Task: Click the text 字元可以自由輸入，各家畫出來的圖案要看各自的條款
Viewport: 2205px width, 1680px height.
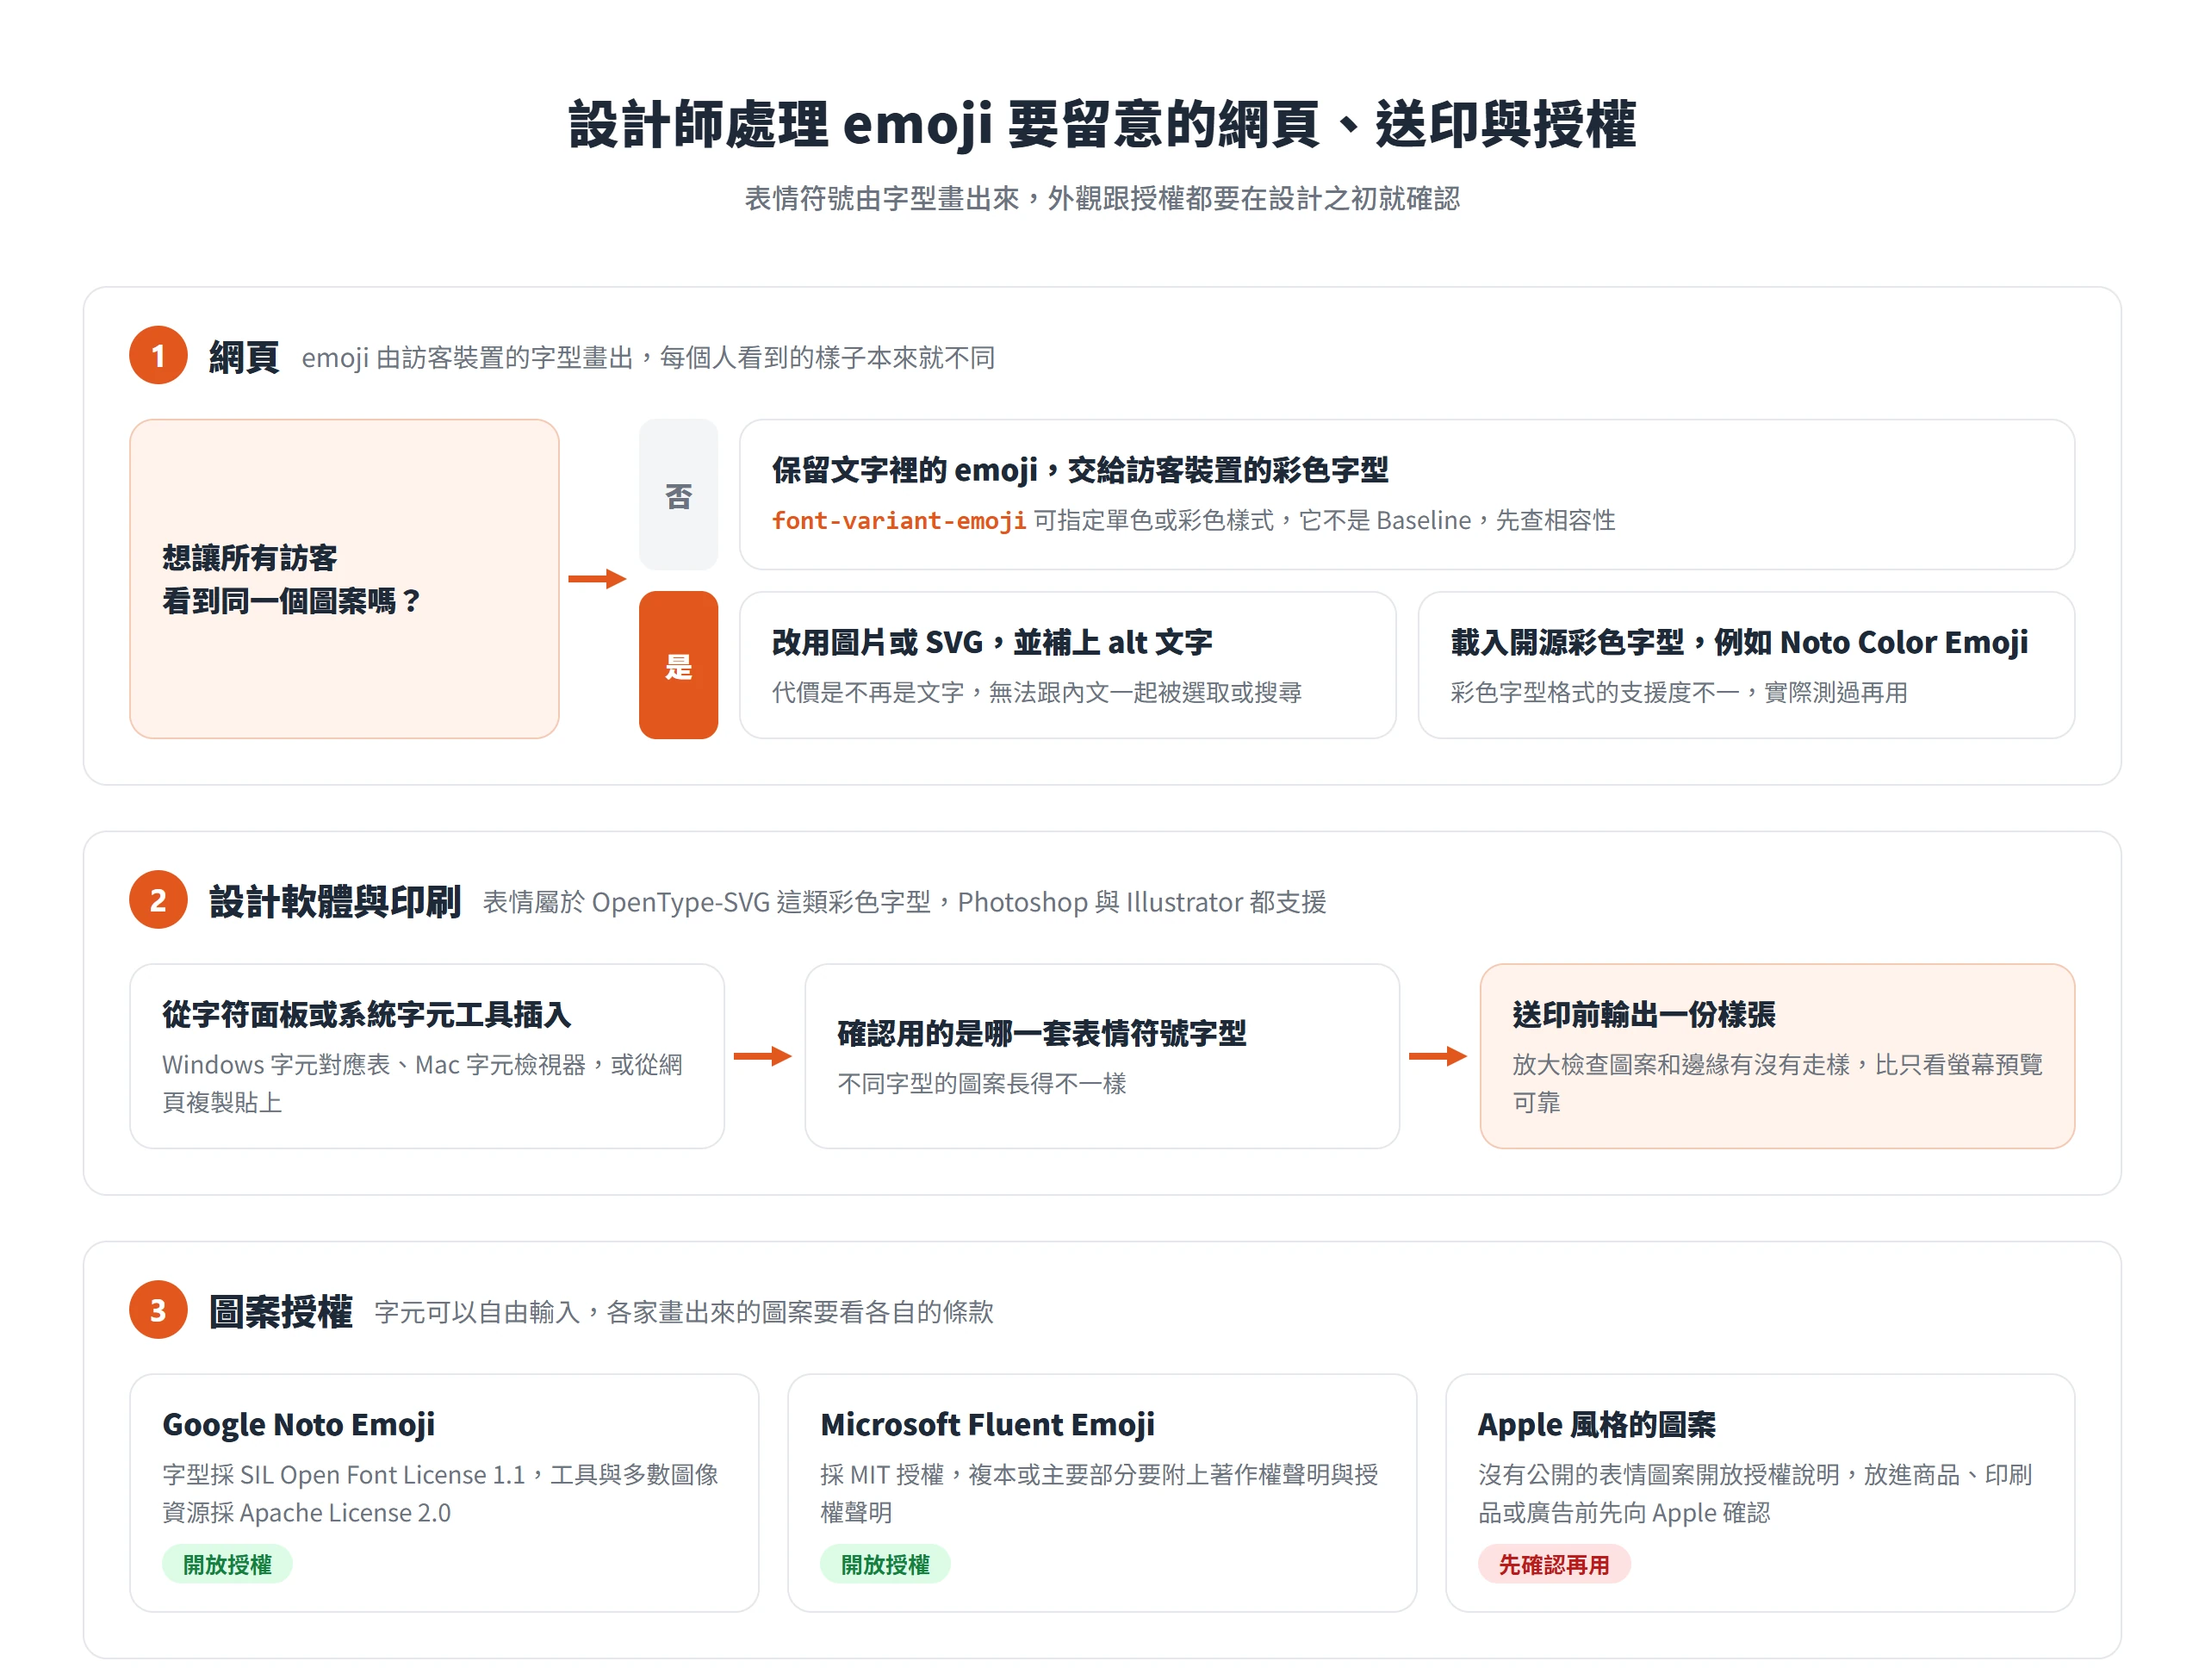Action: (684, 1313)
